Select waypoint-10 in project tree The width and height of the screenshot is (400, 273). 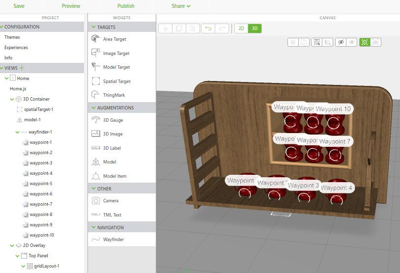point(42,235)
